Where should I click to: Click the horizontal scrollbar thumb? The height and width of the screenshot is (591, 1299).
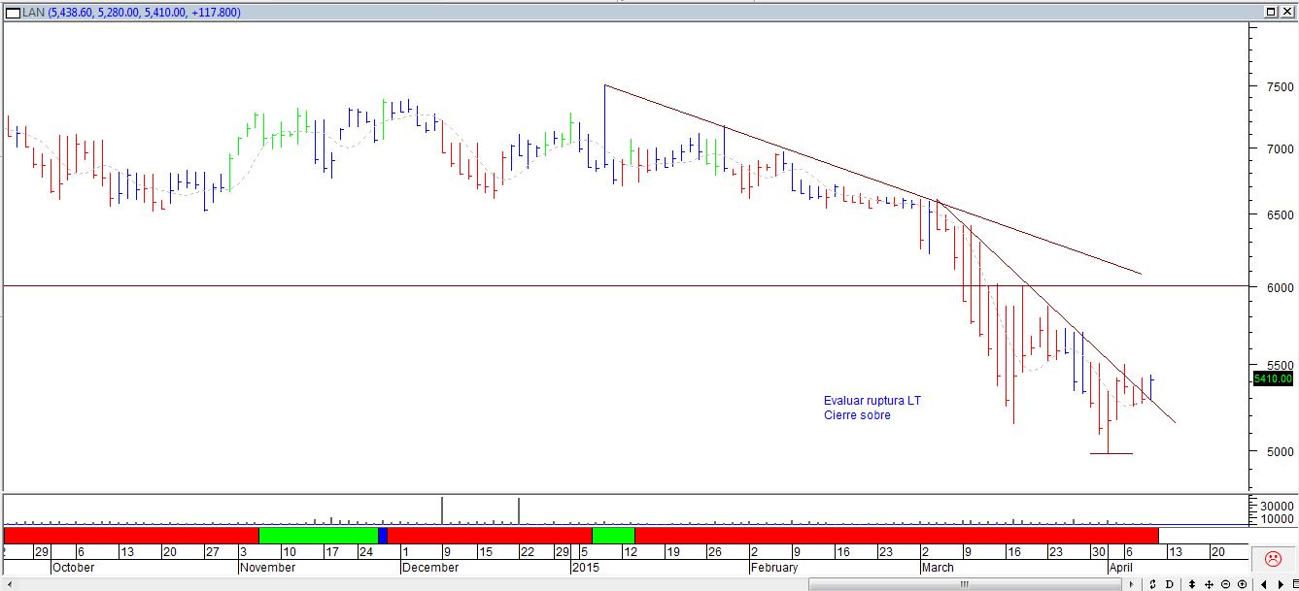[966, 584]
